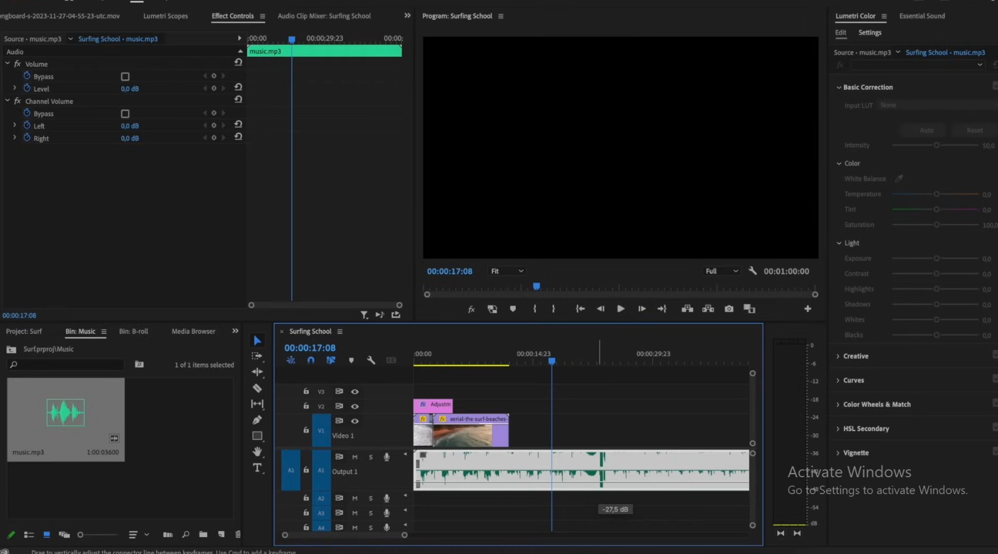
Task: Expand the Level property
Action: [14, 88]
